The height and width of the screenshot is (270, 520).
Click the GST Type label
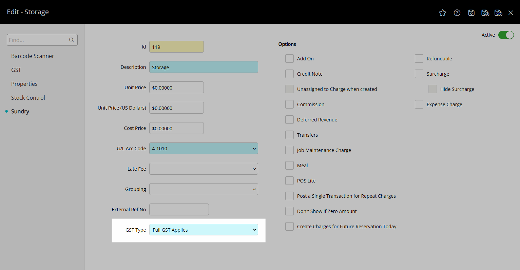(x=136, y=230)
